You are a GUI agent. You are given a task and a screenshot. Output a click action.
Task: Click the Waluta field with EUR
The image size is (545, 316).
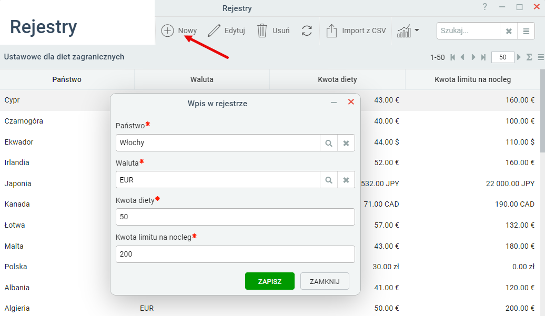pos(218,180)
